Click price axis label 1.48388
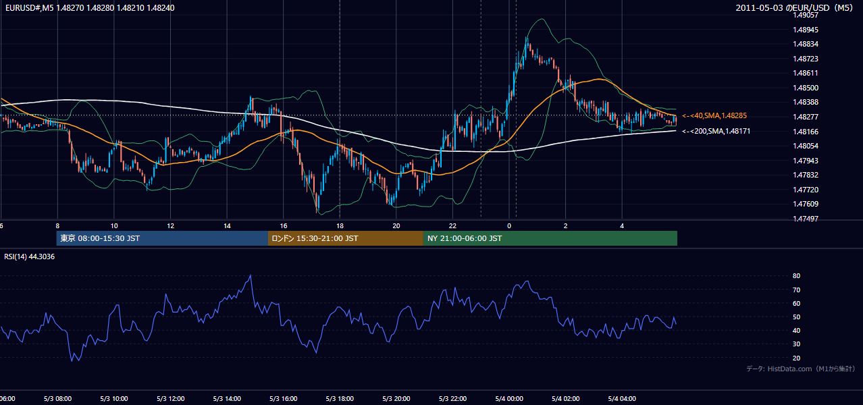 (x=806, y=102)
